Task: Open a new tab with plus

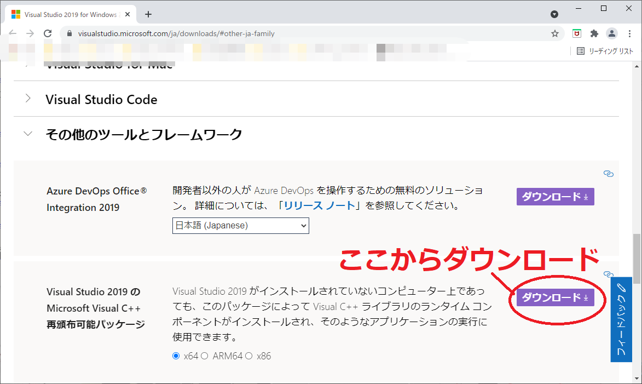Action: pos(148,14)
